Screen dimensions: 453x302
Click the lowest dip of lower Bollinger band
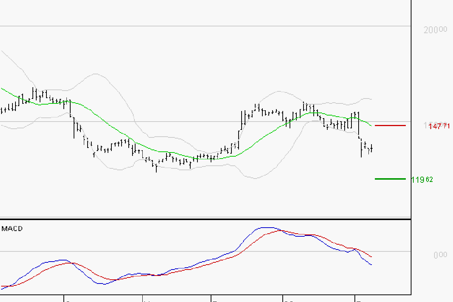pyautogui.click(x=256, y=178)
